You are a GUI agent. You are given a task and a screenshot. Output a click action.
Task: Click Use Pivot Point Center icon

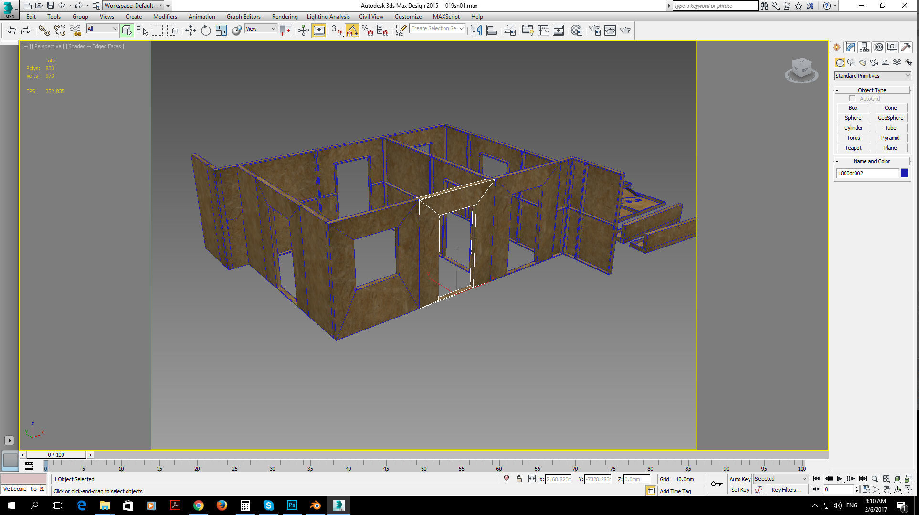(x=285, y=31)
